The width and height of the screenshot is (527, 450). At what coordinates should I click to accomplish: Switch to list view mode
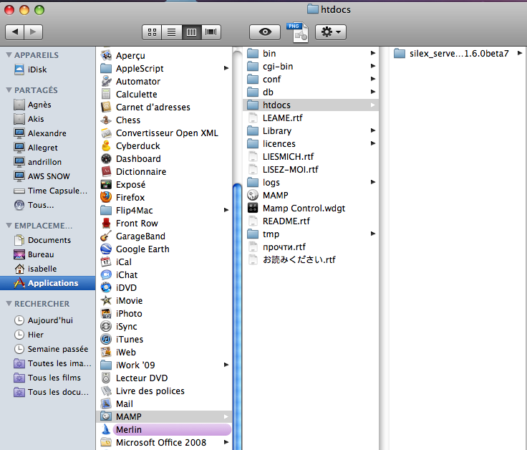pyautogui.click(x=172, y=32)
